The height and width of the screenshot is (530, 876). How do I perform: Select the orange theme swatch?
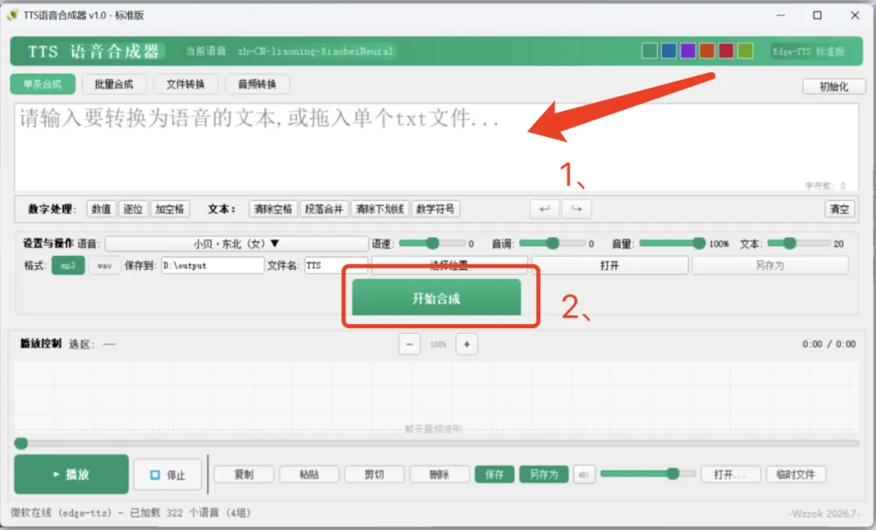tap(706, 51)
